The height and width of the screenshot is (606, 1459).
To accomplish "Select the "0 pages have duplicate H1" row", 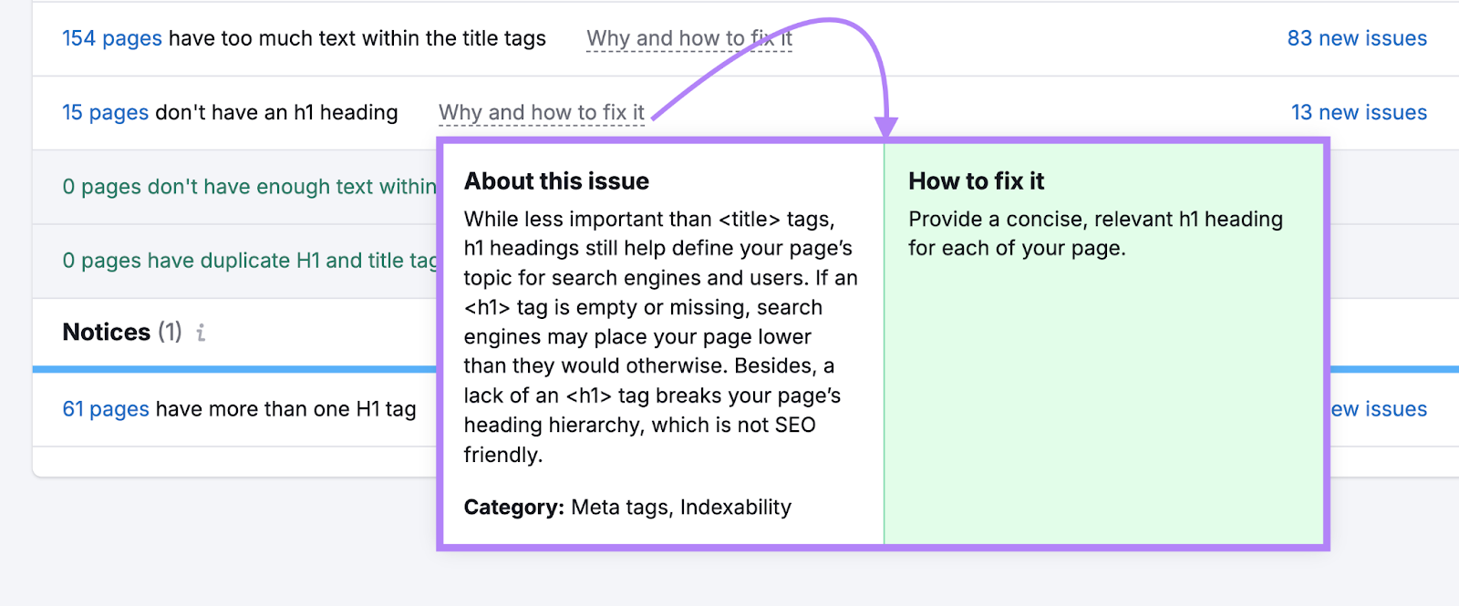I will pos(248,261).
